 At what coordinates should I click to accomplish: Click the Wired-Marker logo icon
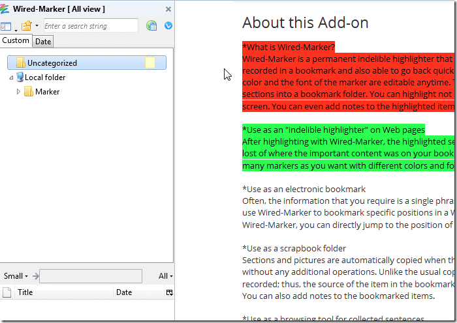click(x=4, y=8)
